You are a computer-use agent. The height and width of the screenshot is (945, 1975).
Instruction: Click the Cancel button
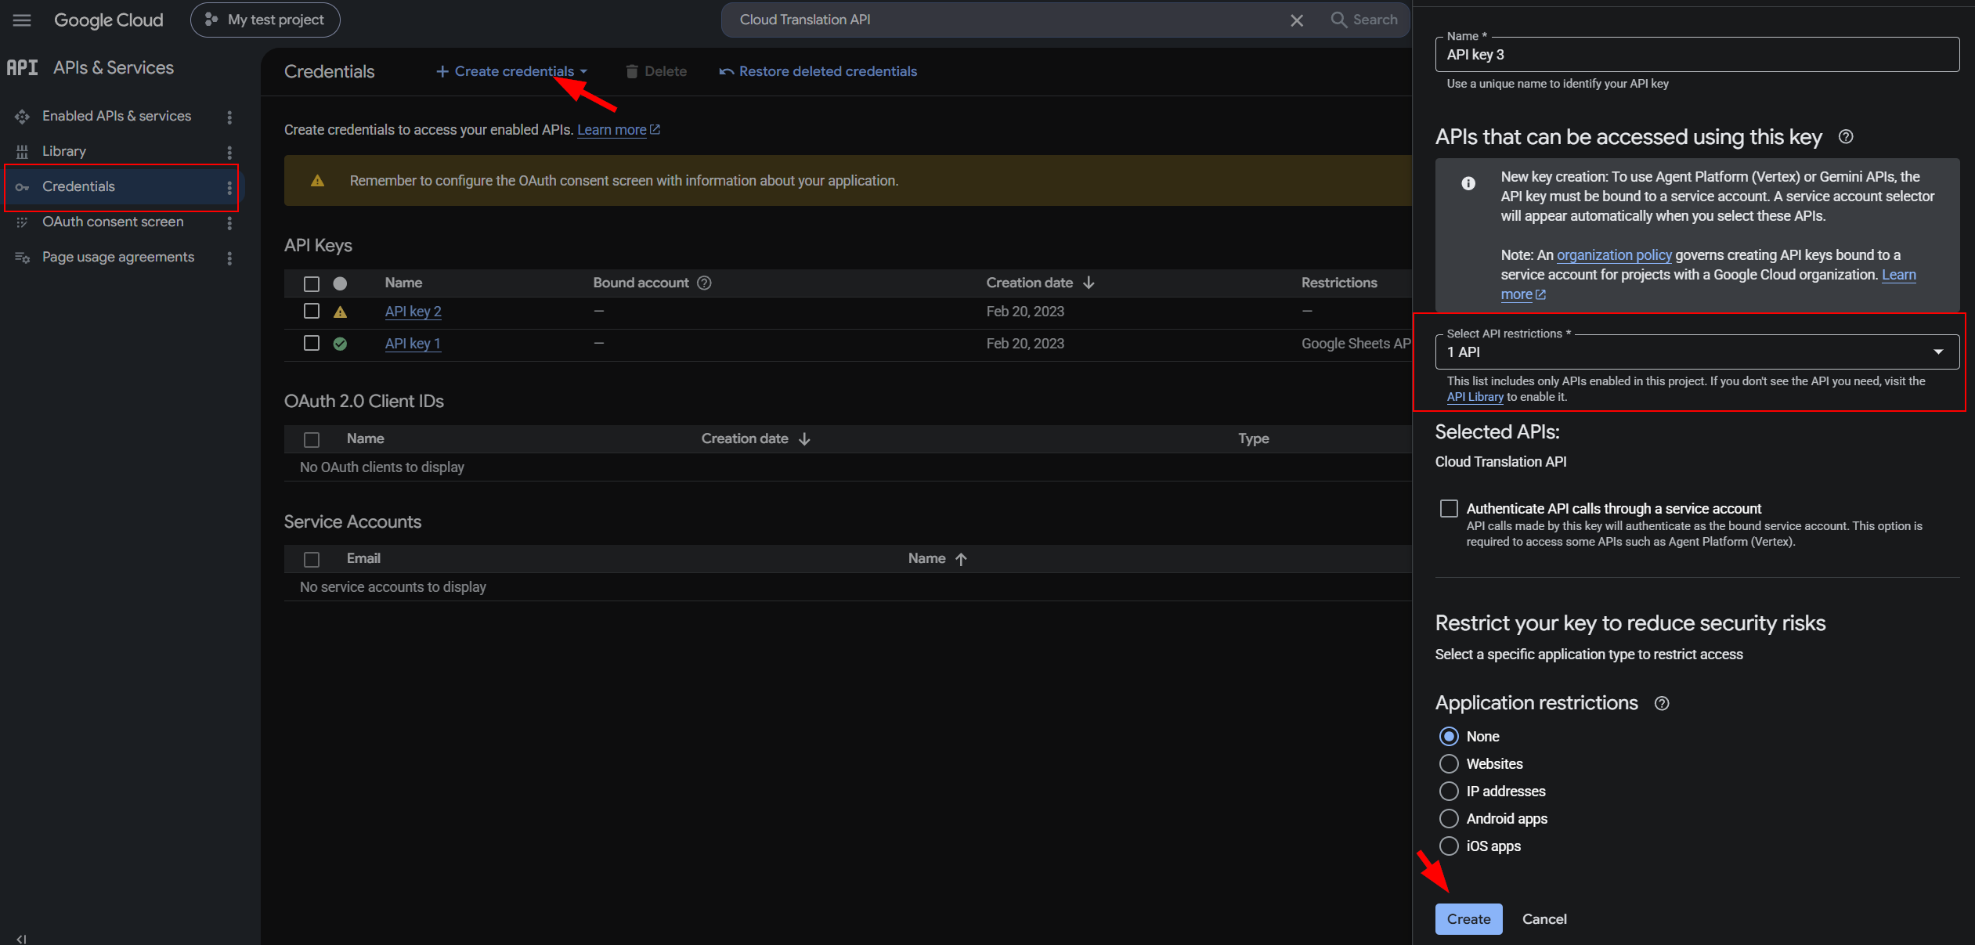coord(1544,919)
